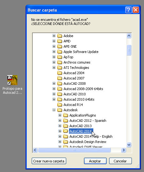Click the vertical scrollbar thumb
Viewport: 144px width, 172px height.
(129, 50)
